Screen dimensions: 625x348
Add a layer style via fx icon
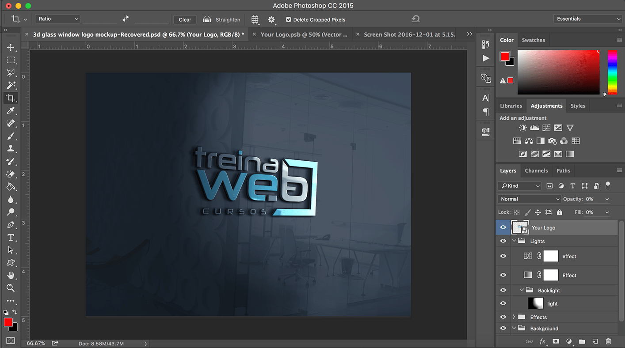pyautogui.click(x=542, y=341)
